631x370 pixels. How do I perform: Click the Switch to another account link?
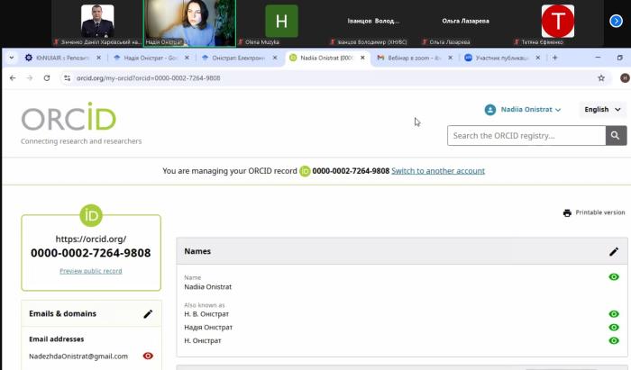coord(438,171)
